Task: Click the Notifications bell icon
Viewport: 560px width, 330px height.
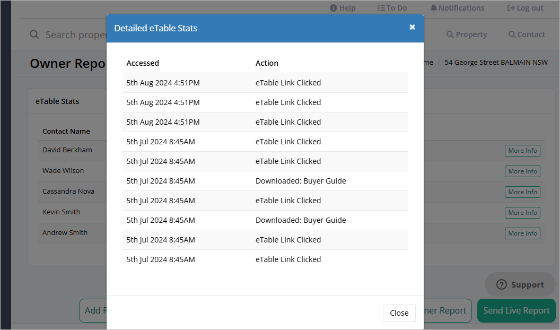Action: tap(434, 8)
